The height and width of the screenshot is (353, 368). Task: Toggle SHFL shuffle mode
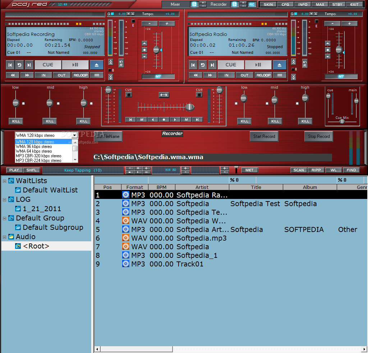click(32, 170)
